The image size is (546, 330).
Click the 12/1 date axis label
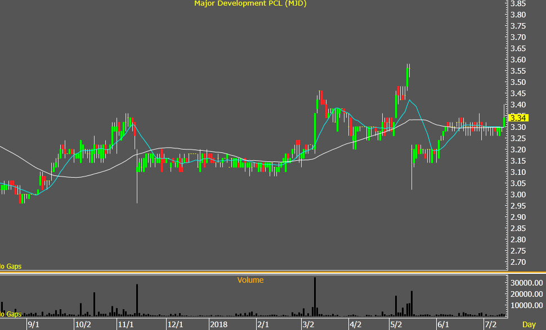pyautogui.click(x=175, y=324)
